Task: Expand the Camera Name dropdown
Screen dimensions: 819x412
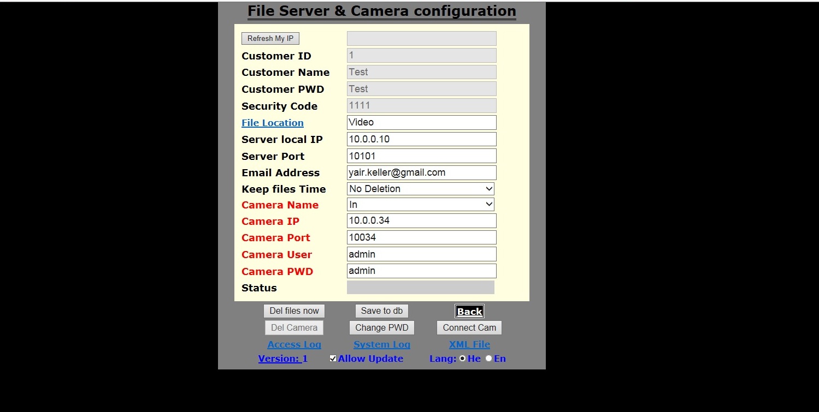Action: coord(421,205)
